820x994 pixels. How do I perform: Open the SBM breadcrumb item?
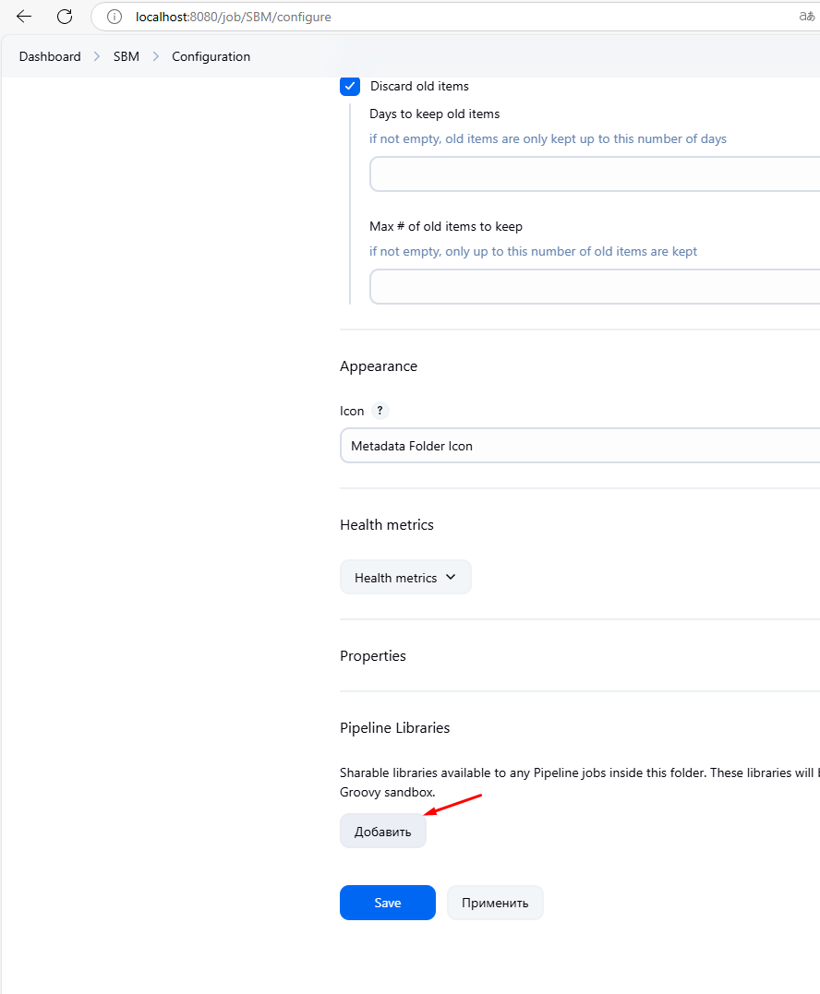127,56
